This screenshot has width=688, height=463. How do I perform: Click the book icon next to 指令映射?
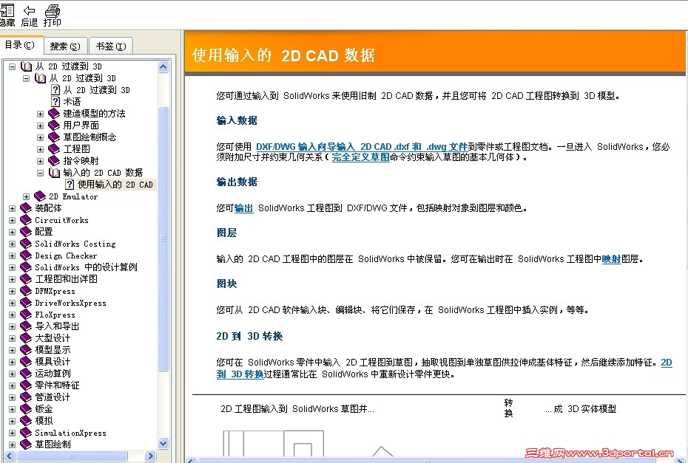pos(54,161)
